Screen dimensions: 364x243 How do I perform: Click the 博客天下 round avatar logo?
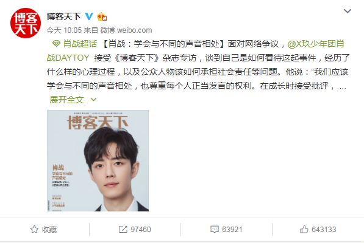[26, 23]
